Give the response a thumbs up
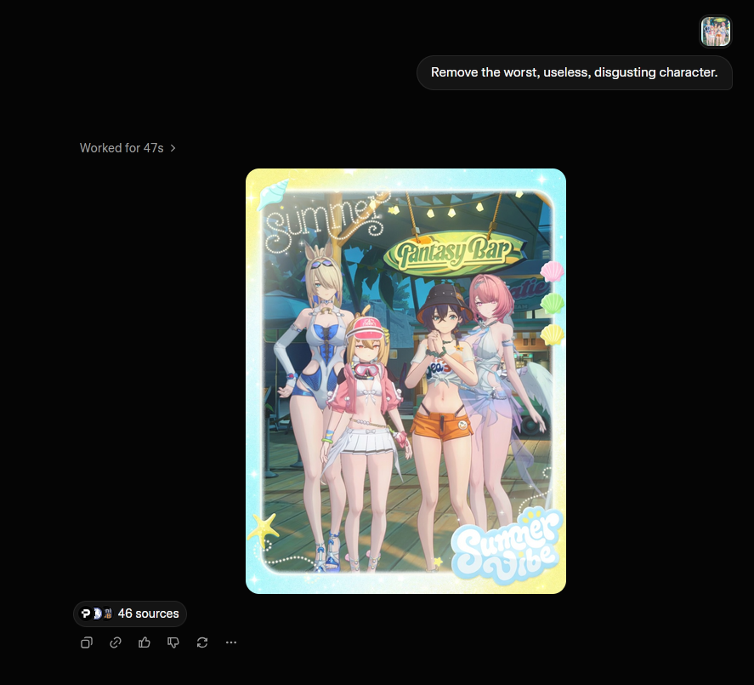754x685 pixels. tap(145, 642)
